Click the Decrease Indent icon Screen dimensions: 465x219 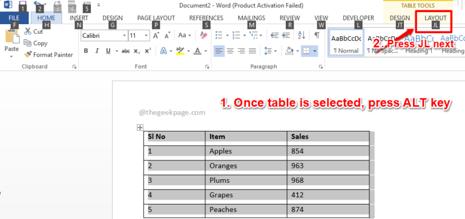[275, 36]
